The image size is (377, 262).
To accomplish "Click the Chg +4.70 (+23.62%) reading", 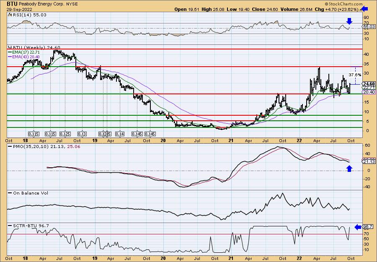I will point(337,9).
